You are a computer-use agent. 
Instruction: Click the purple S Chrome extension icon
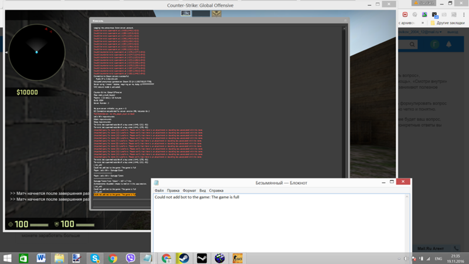(424, 14)
